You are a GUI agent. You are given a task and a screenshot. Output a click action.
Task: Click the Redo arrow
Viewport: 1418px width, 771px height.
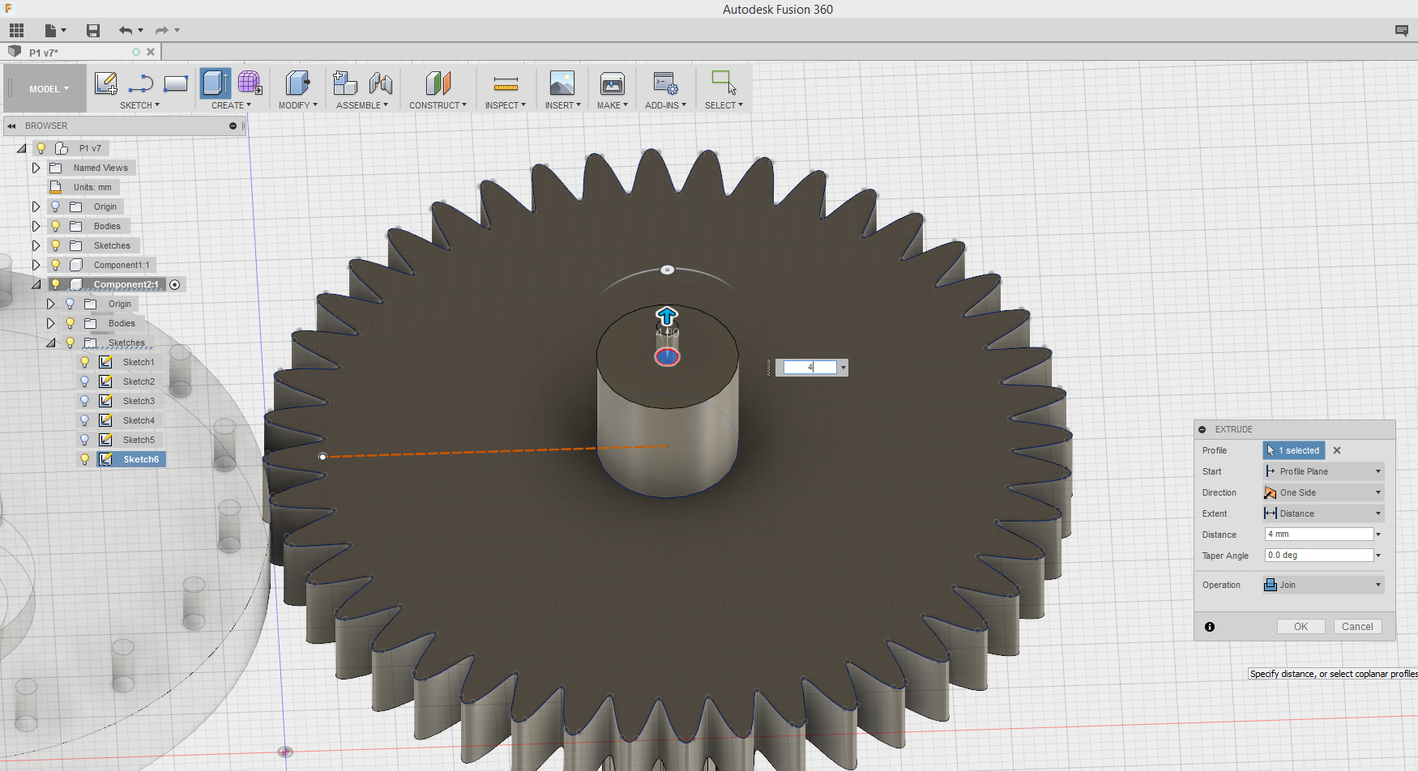pyautogui.click(x=161, y=31)
